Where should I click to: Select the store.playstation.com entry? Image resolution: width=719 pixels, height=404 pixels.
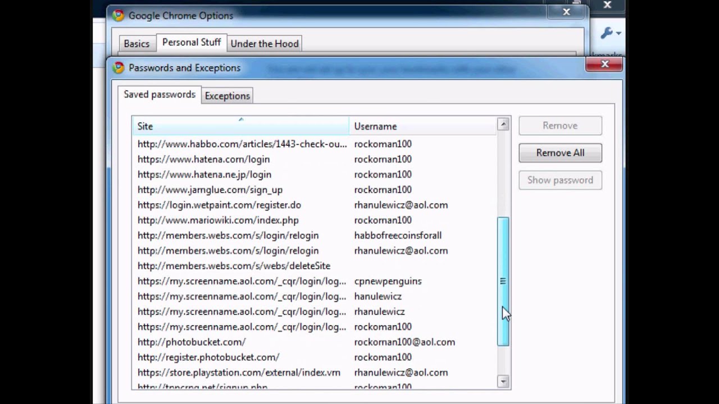point(315,373)
